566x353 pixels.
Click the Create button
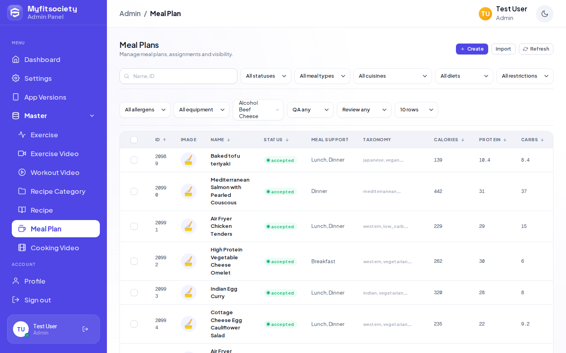click(x=472, y=49)
